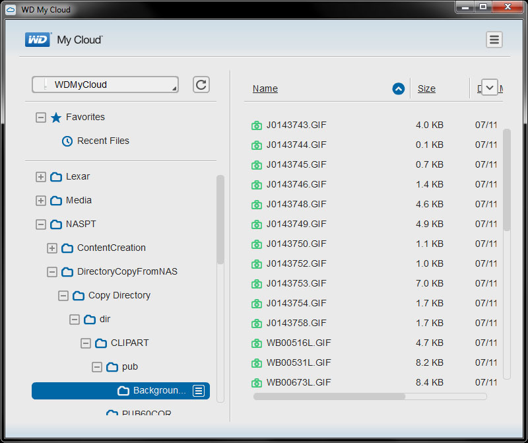Collapse the pub folder
Image resolution: width=528 pixels, height=443 pixels.
tap(97, 367)
